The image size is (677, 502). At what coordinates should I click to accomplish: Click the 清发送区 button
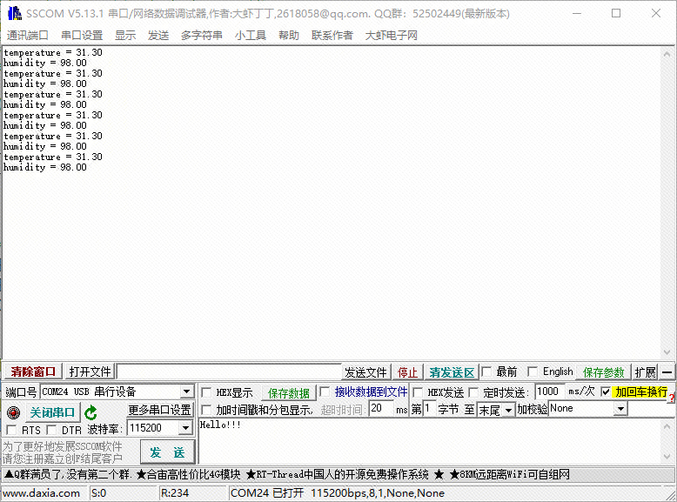(452, 372)
